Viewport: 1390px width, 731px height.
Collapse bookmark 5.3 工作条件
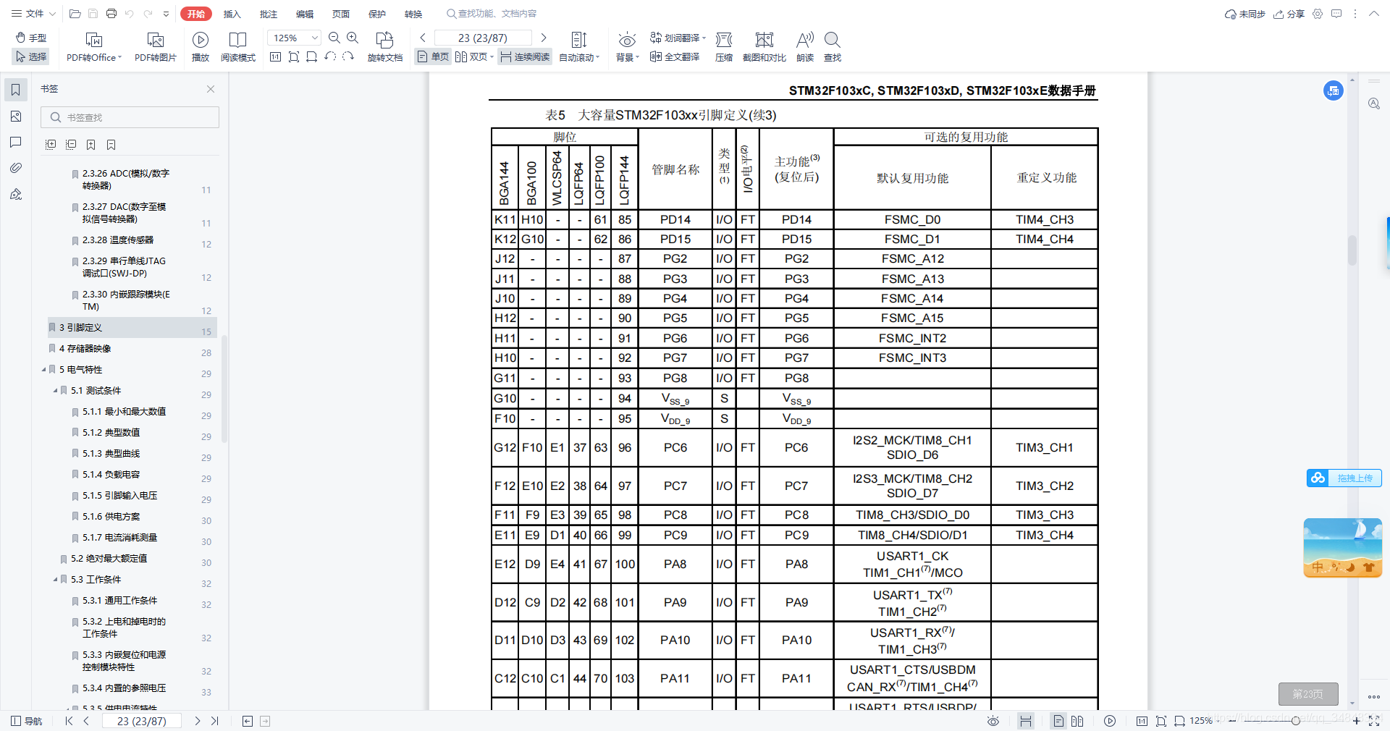[x=55, y=580]
